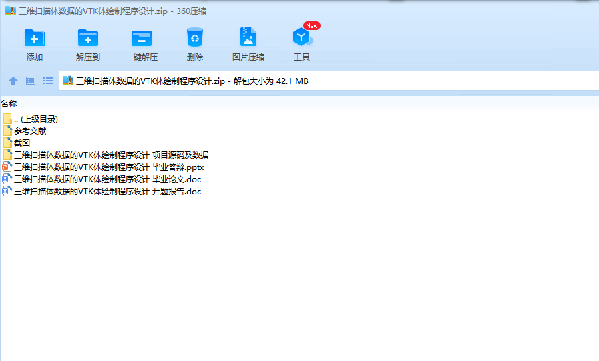Switch to the list view button
This screenshot has width=599, height=361.
48,81
